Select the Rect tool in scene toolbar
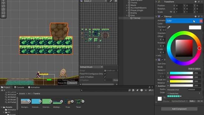The width and height of the screenshot is (204, 115). point(3,13)
